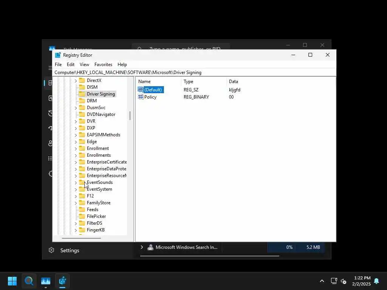
Task: Open Settings in Task Manager
Action: point(70,250)
